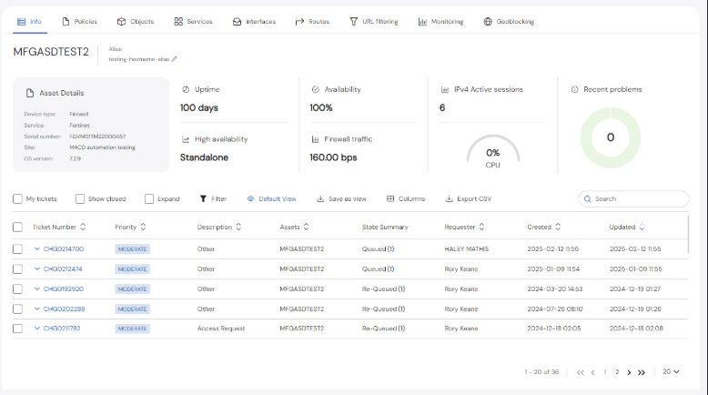The height and width of the screenshot is (395, 708).
Task: Open the Policies tab
Action: pos(79,21)
